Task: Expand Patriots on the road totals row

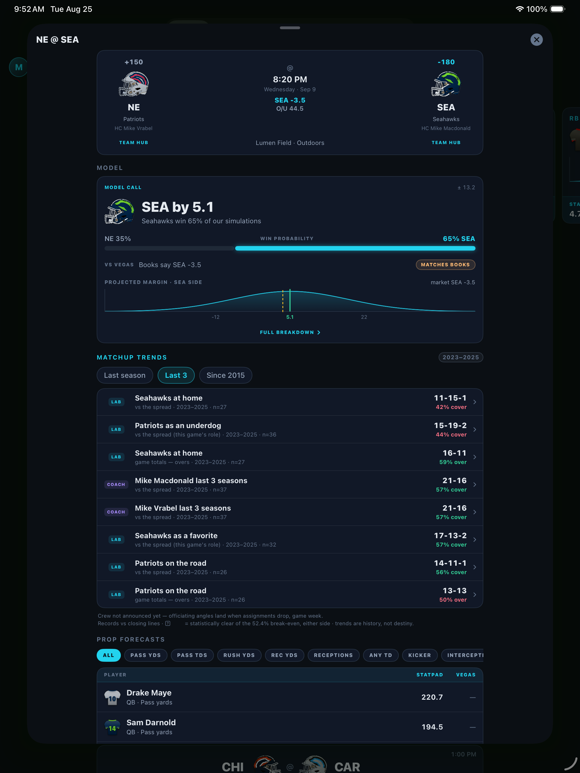Action: 290,594
